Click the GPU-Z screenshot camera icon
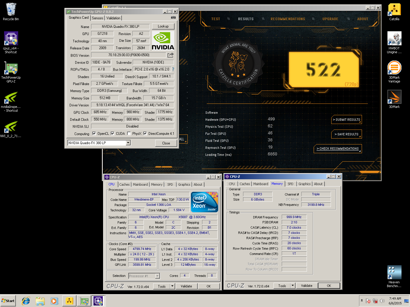 tap(173, 18)
